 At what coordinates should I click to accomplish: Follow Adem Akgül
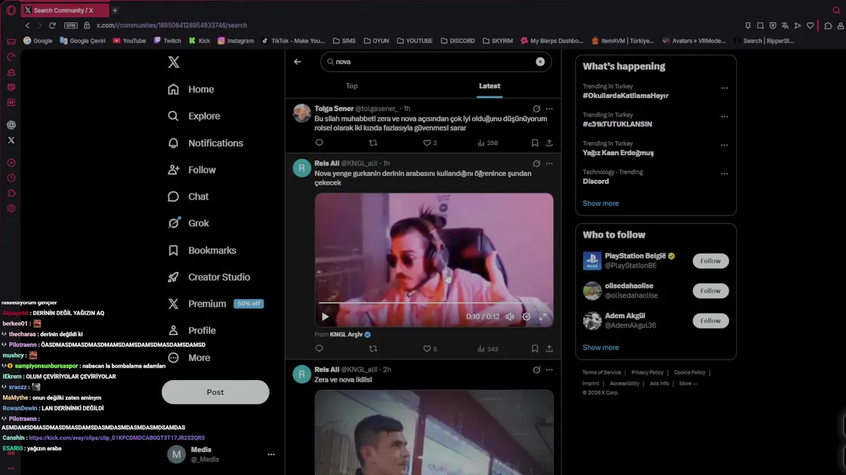coord(711,321)
